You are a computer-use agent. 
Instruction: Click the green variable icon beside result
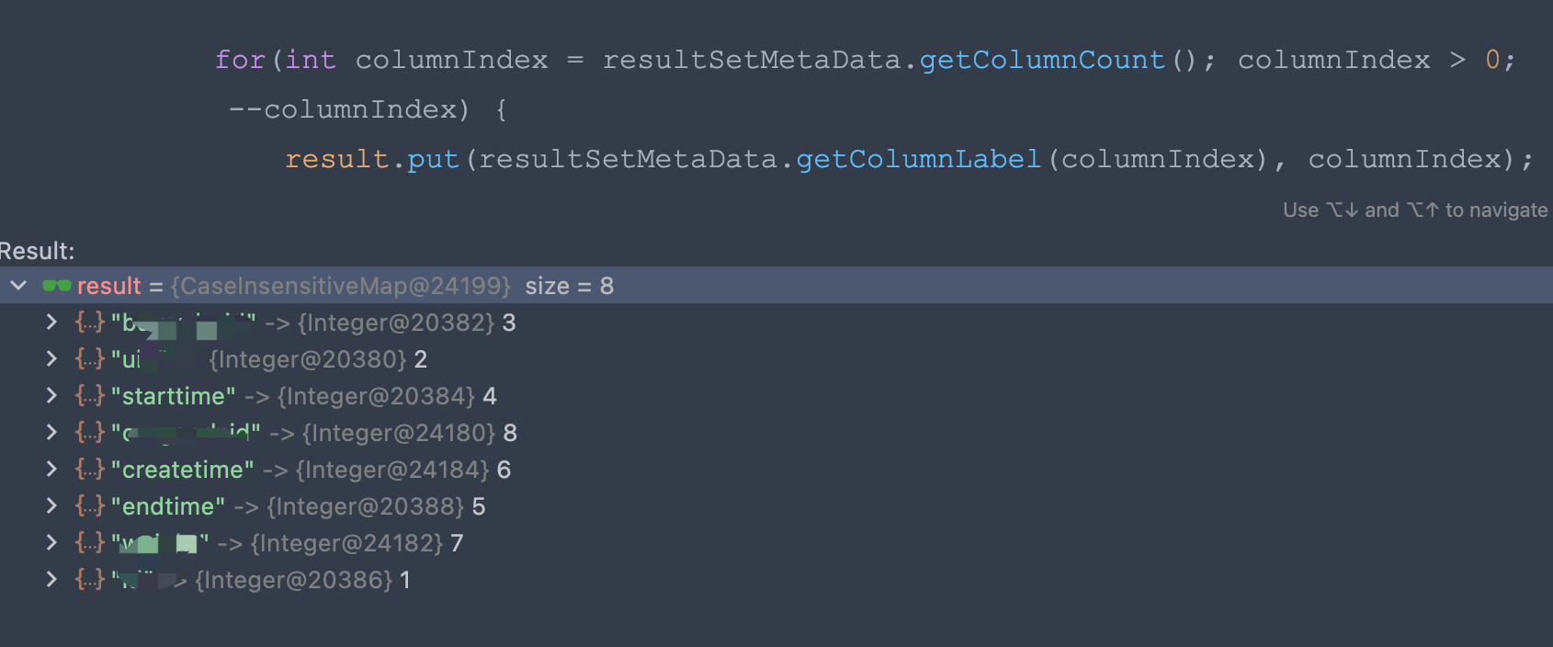click(x=58, y=285)
